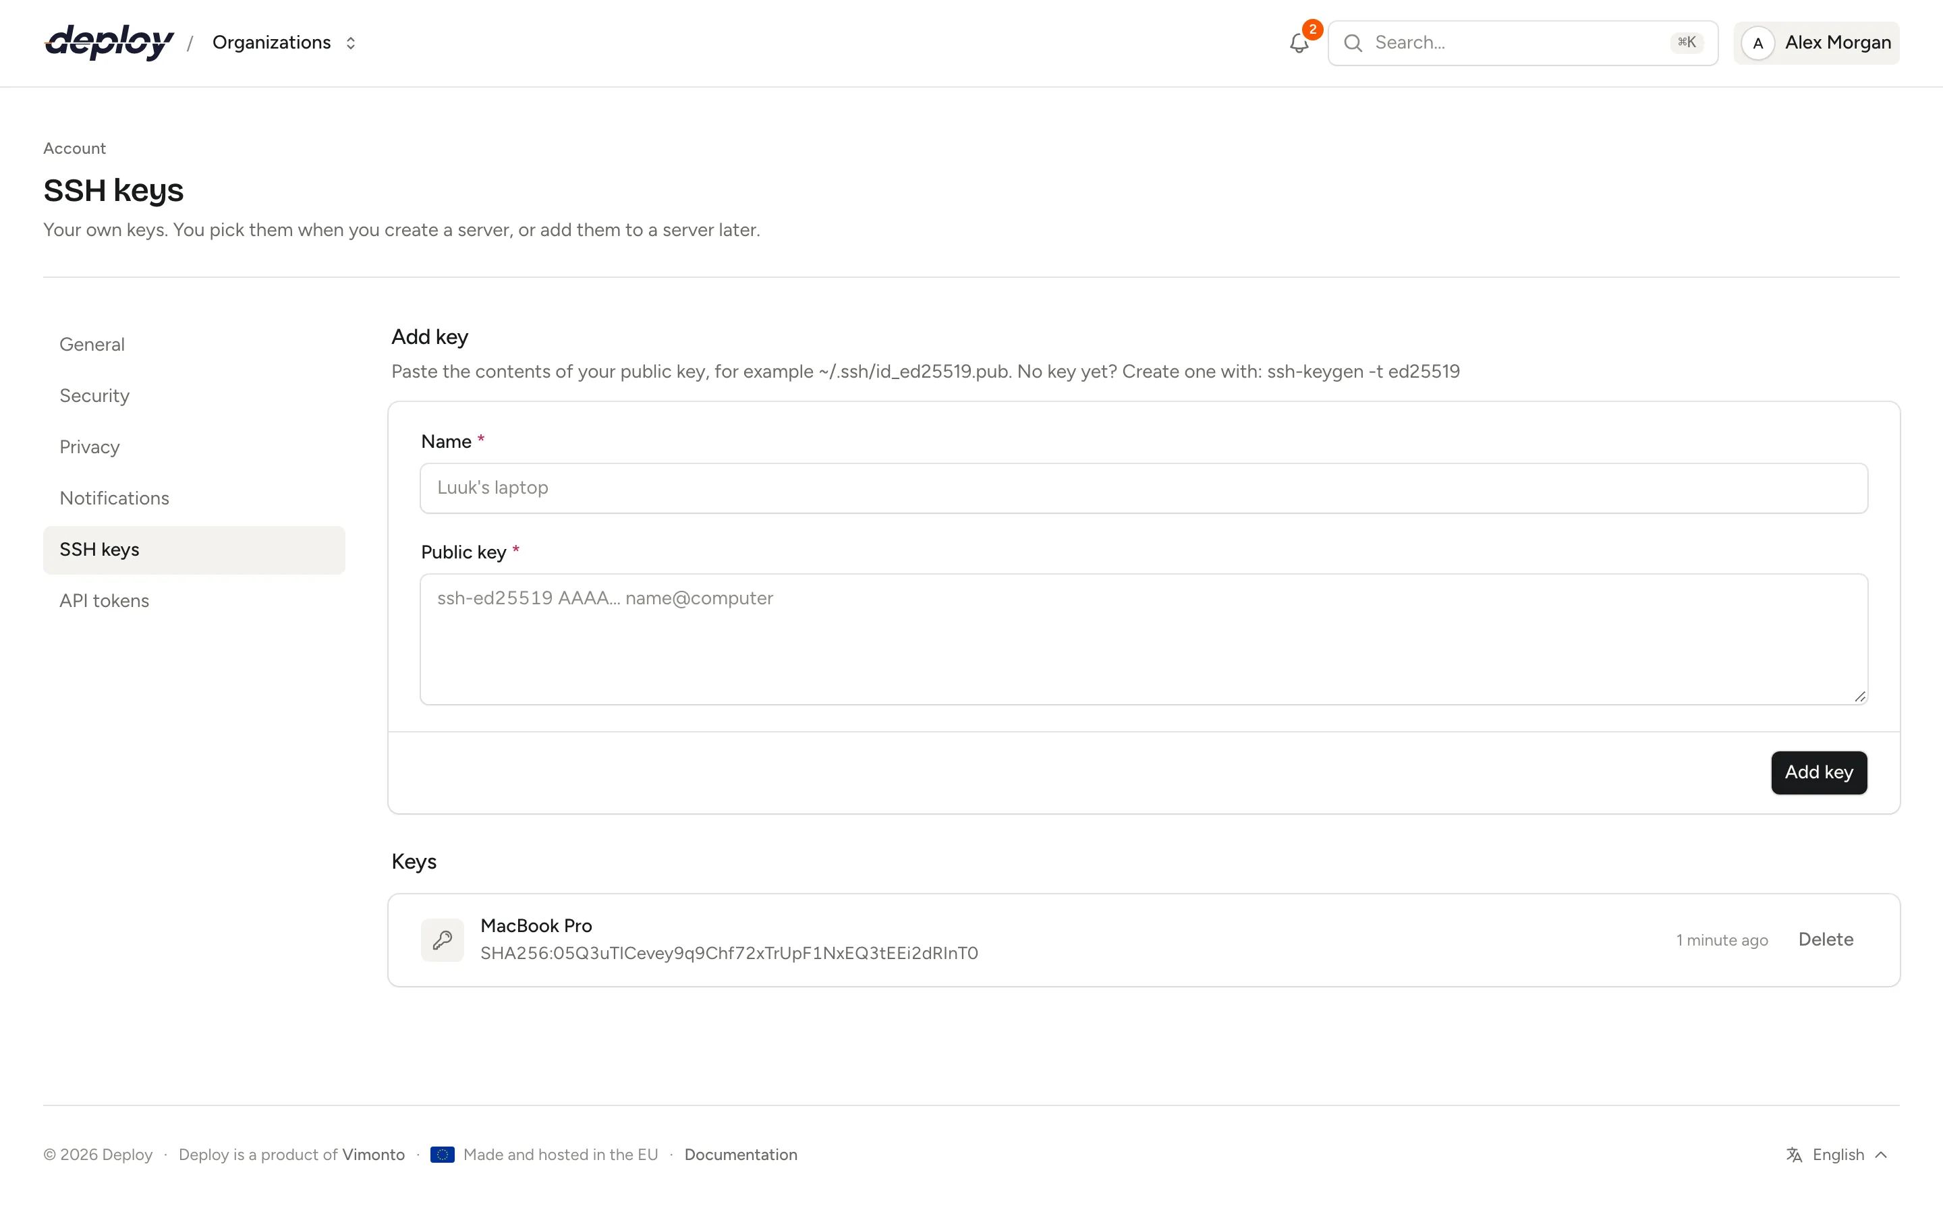The image size is (1943, 1214).
Task: Focus the Name input field
Action: pos(1144,488)
